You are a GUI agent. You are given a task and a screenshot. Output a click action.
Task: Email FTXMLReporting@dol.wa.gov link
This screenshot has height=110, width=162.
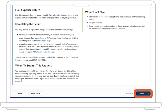43,52
